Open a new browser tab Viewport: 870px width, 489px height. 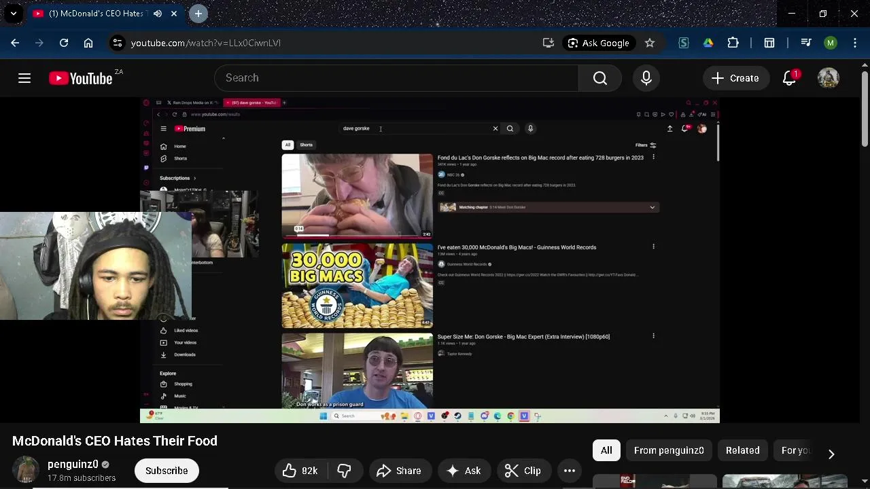(198, 14)
